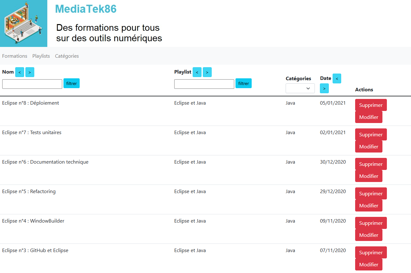This screenshot has width=411, height=273.
Task: Delete Eclipse n°6 : Documentation technique
Action: coord(371,164)
